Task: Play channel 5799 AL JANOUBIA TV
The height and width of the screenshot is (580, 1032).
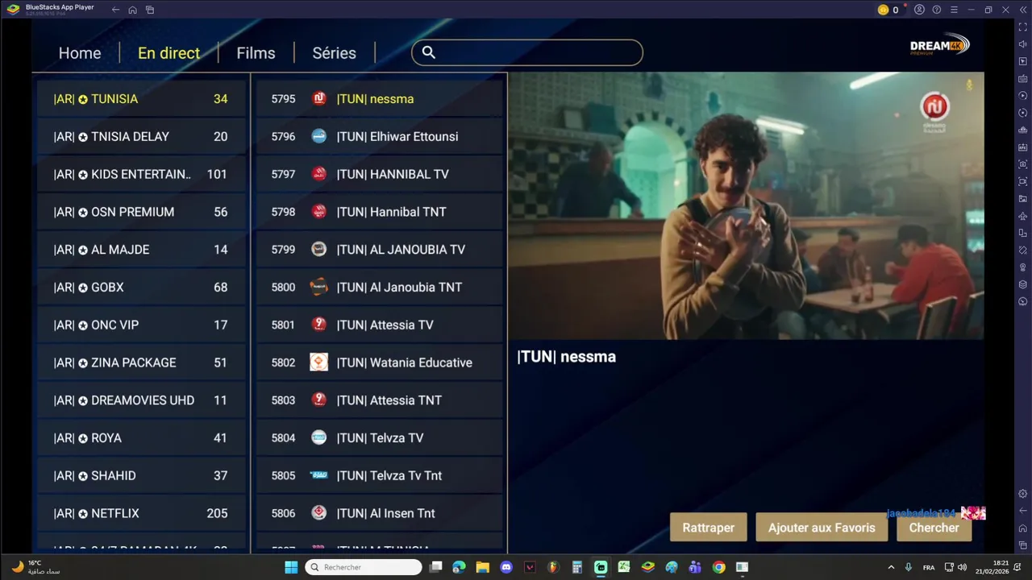Action: [x=380, y=250]
